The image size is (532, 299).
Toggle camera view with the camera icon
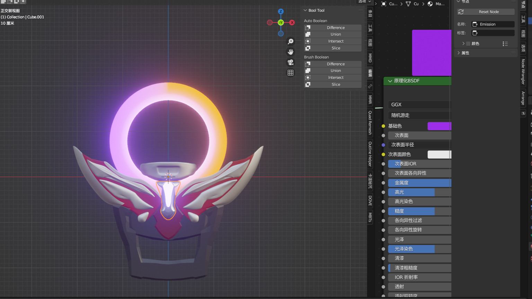pos(291,62)
